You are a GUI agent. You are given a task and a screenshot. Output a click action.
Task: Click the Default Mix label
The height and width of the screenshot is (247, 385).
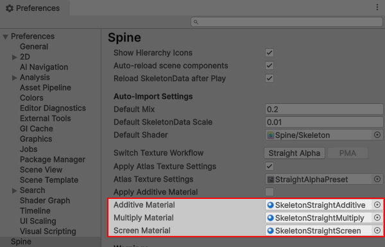[134, 109]
